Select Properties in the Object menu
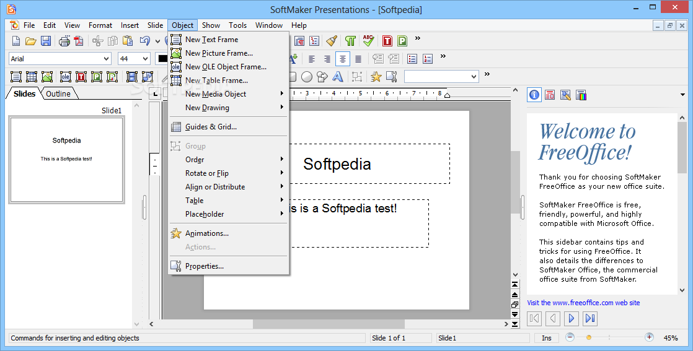The image size is (693, 351). [229, 266]
